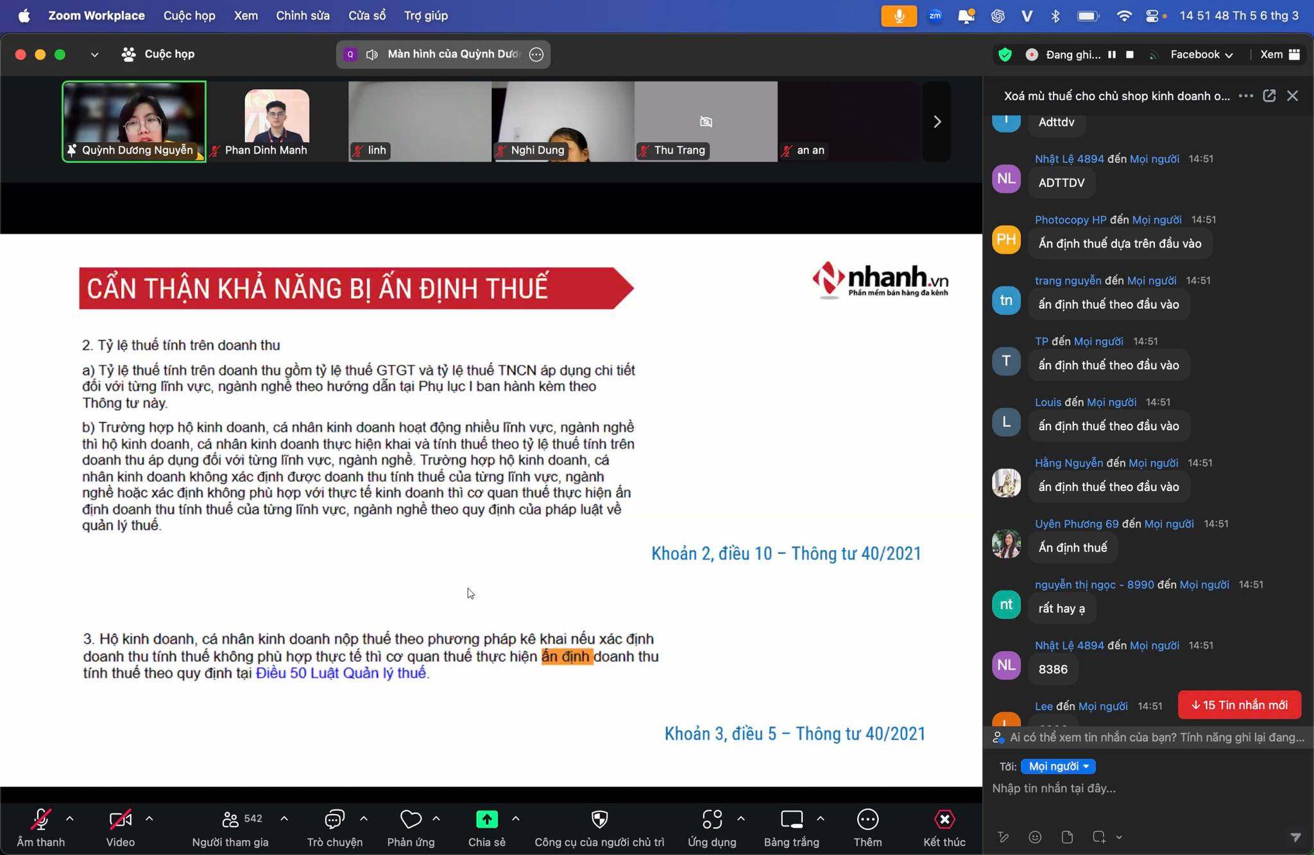Pause the recording in progress
The width and height of the screenshot is (1314, 855).
tap(1112, 55)
